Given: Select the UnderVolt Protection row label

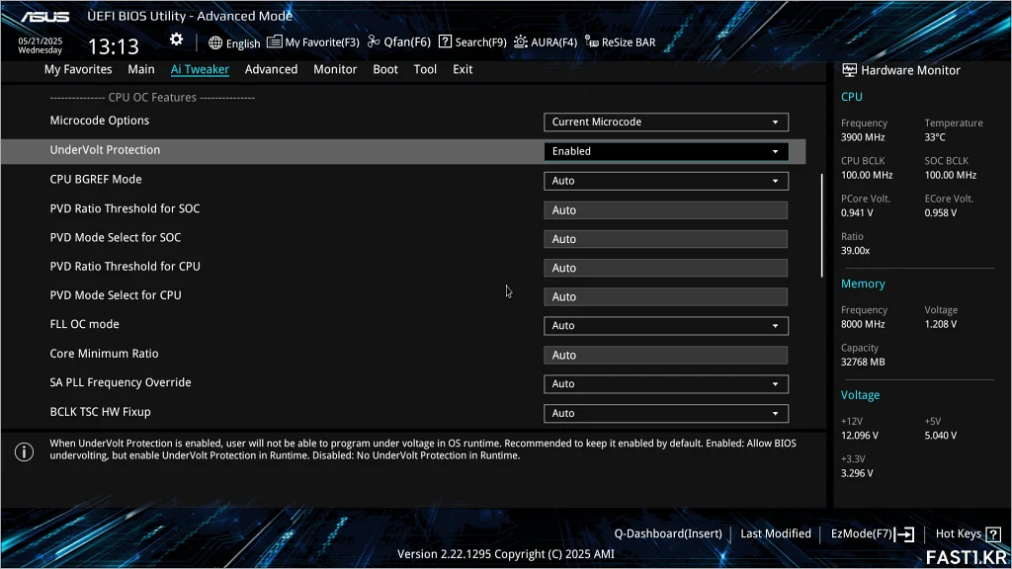Looking at the screenshot, I should point(105,150).
